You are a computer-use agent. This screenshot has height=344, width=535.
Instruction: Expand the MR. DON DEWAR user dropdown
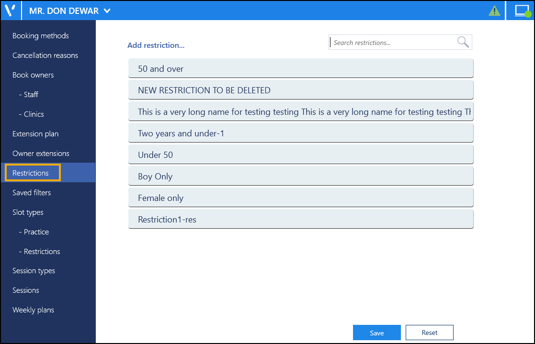(69, 11)
